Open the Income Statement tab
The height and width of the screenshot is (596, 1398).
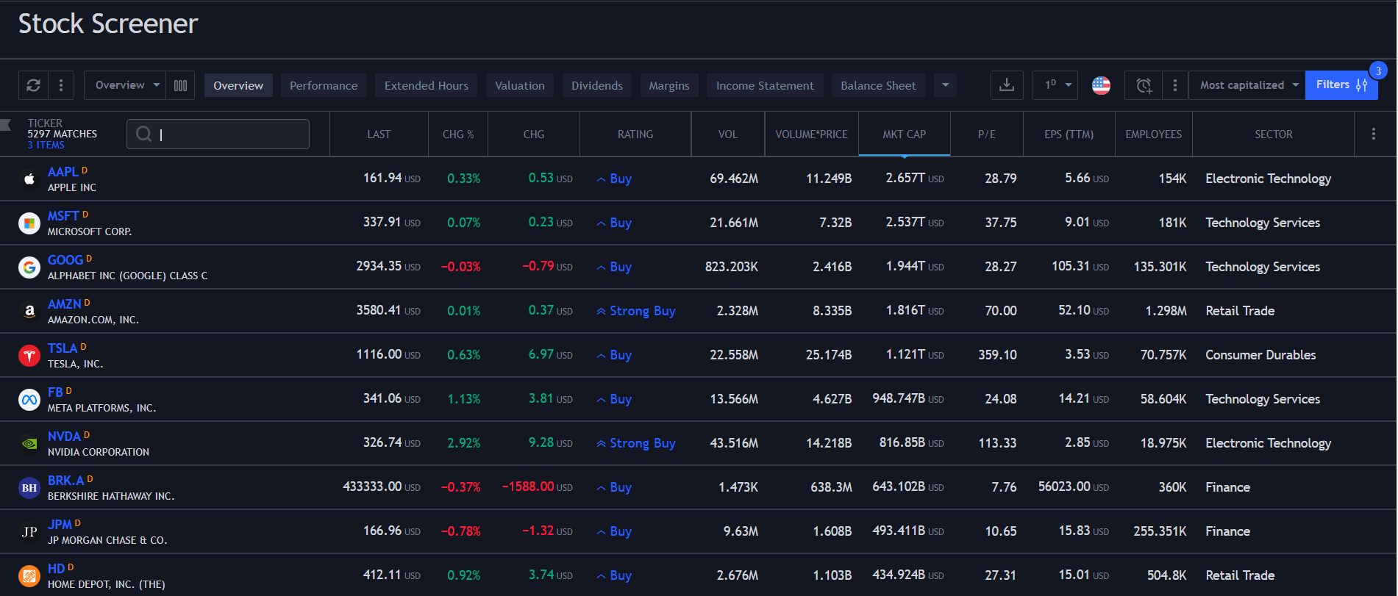coord(765,85)
